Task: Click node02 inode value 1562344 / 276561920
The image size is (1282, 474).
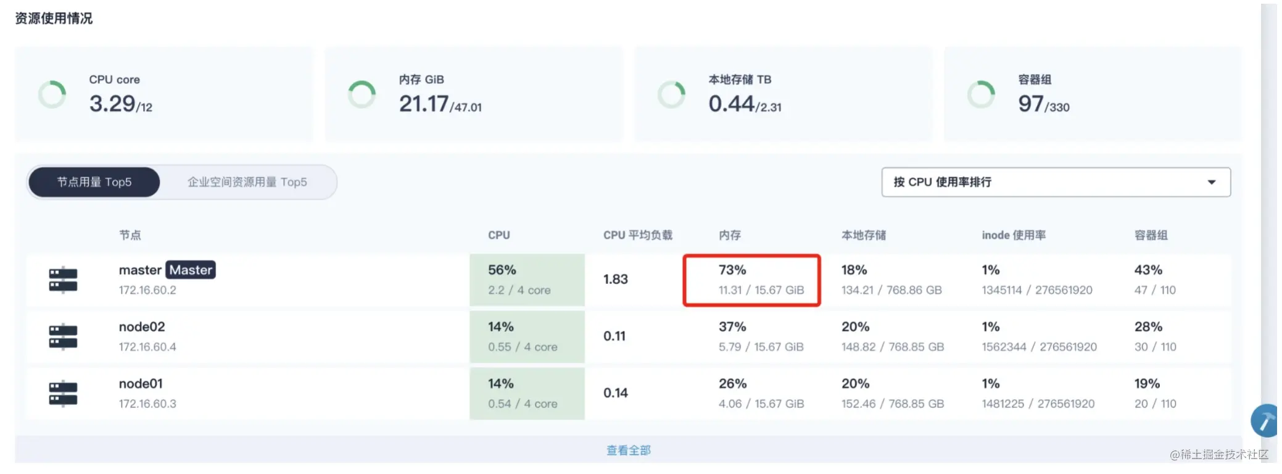Action: [1040, 347]
